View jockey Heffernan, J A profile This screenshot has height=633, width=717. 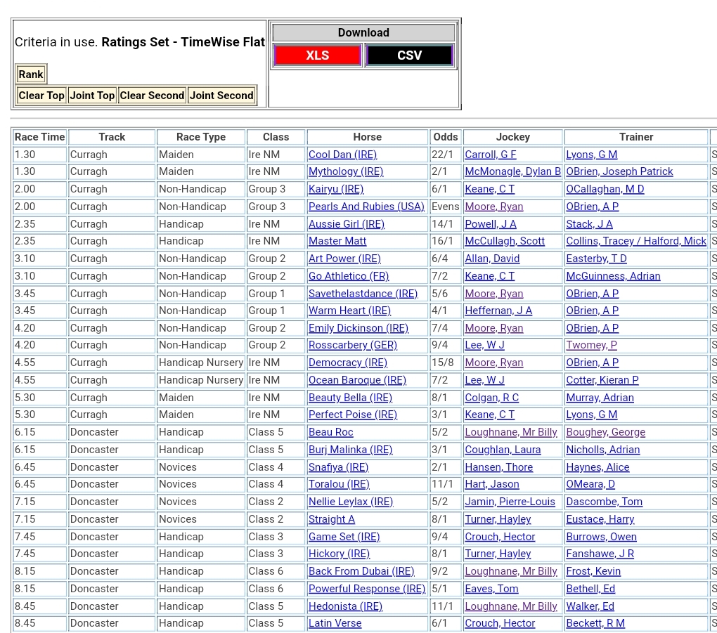click(x=498, y=311)
